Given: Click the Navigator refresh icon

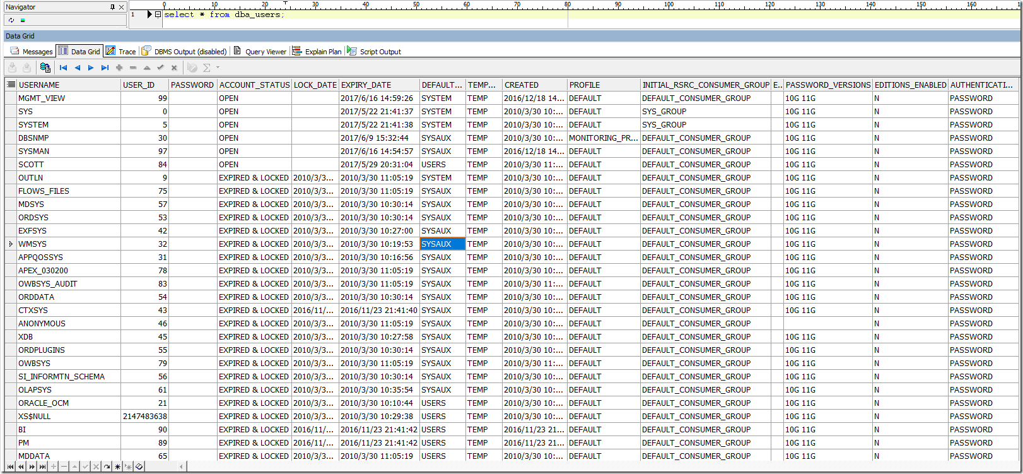Looking at the screenshot, I should (11, 20).
